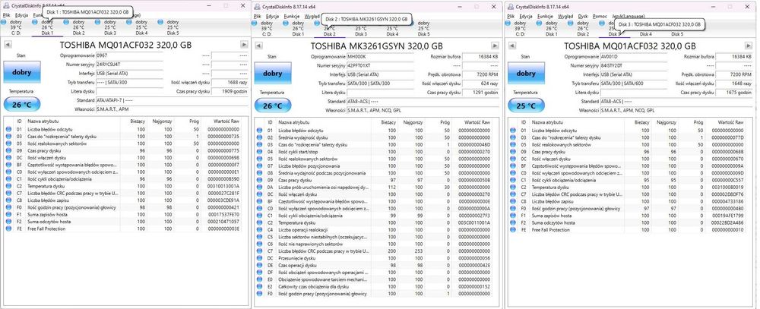Click raw value 00310013001A in left window
The width and height of the screenshot is (760, 309).
(x=223, y=186)
